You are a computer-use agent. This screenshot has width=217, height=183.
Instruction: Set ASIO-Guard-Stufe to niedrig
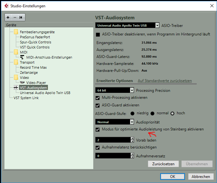pyautogui.click(x=132, y=114)
